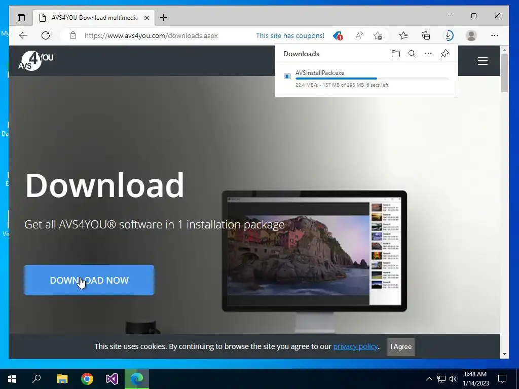519x389 pixels.
Task: Launch File Explorer from the taskbar
Action: coord(62,379)
